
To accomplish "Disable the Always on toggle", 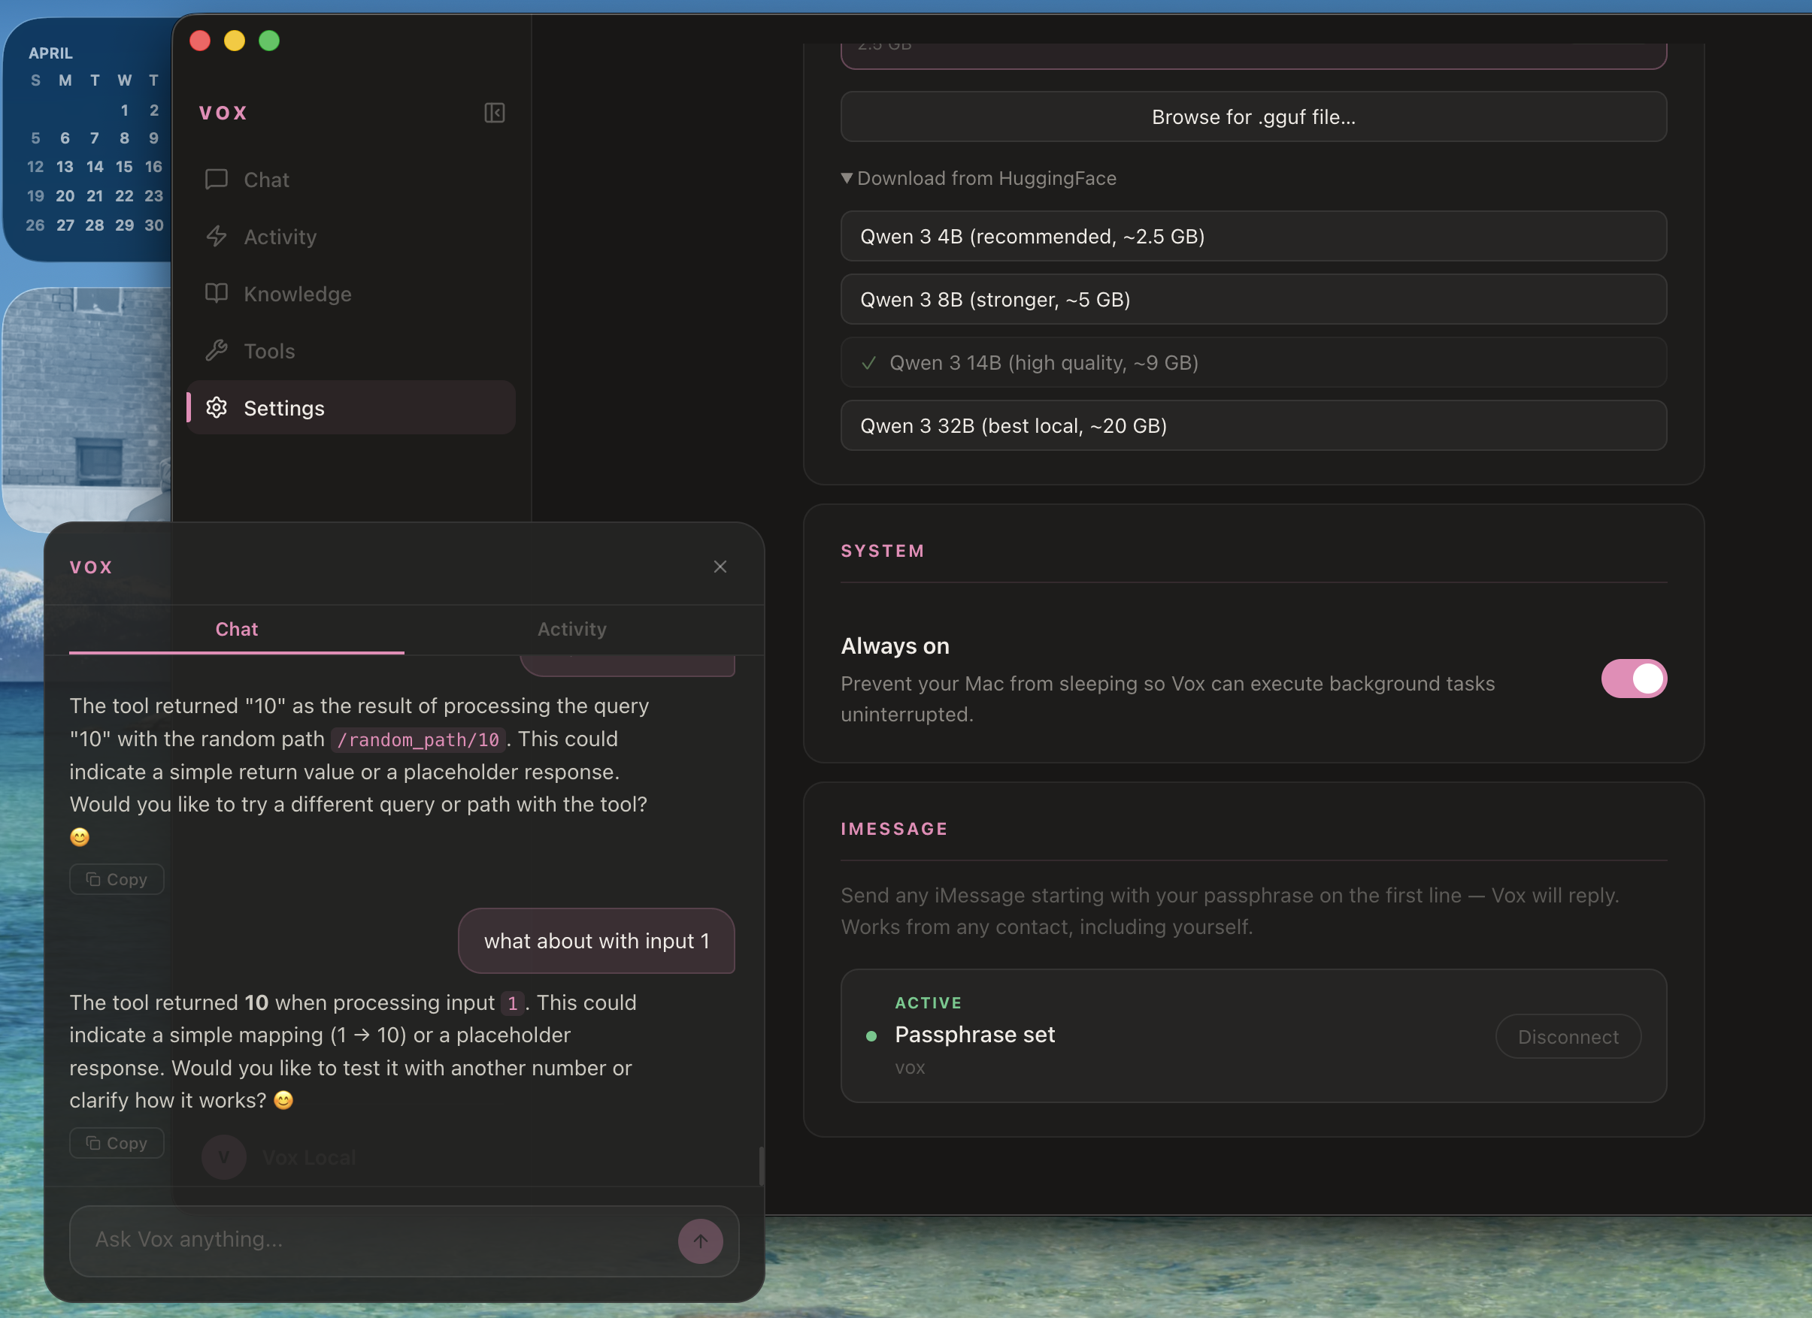I will pos(1633,679).
